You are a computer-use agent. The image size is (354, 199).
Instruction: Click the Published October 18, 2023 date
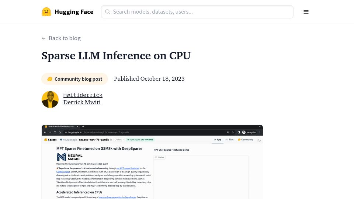[x=149, y=79]
